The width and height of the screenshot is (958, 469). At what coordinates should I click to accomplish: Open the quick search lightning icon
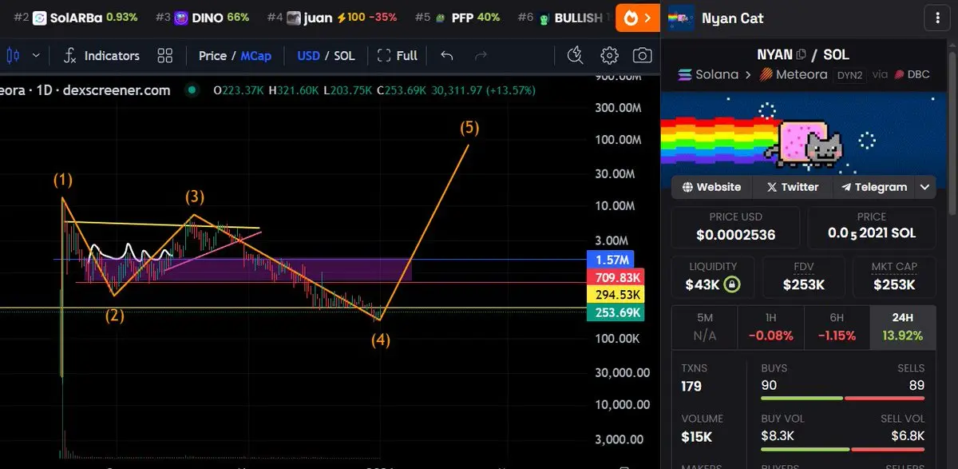pos(575,55)
